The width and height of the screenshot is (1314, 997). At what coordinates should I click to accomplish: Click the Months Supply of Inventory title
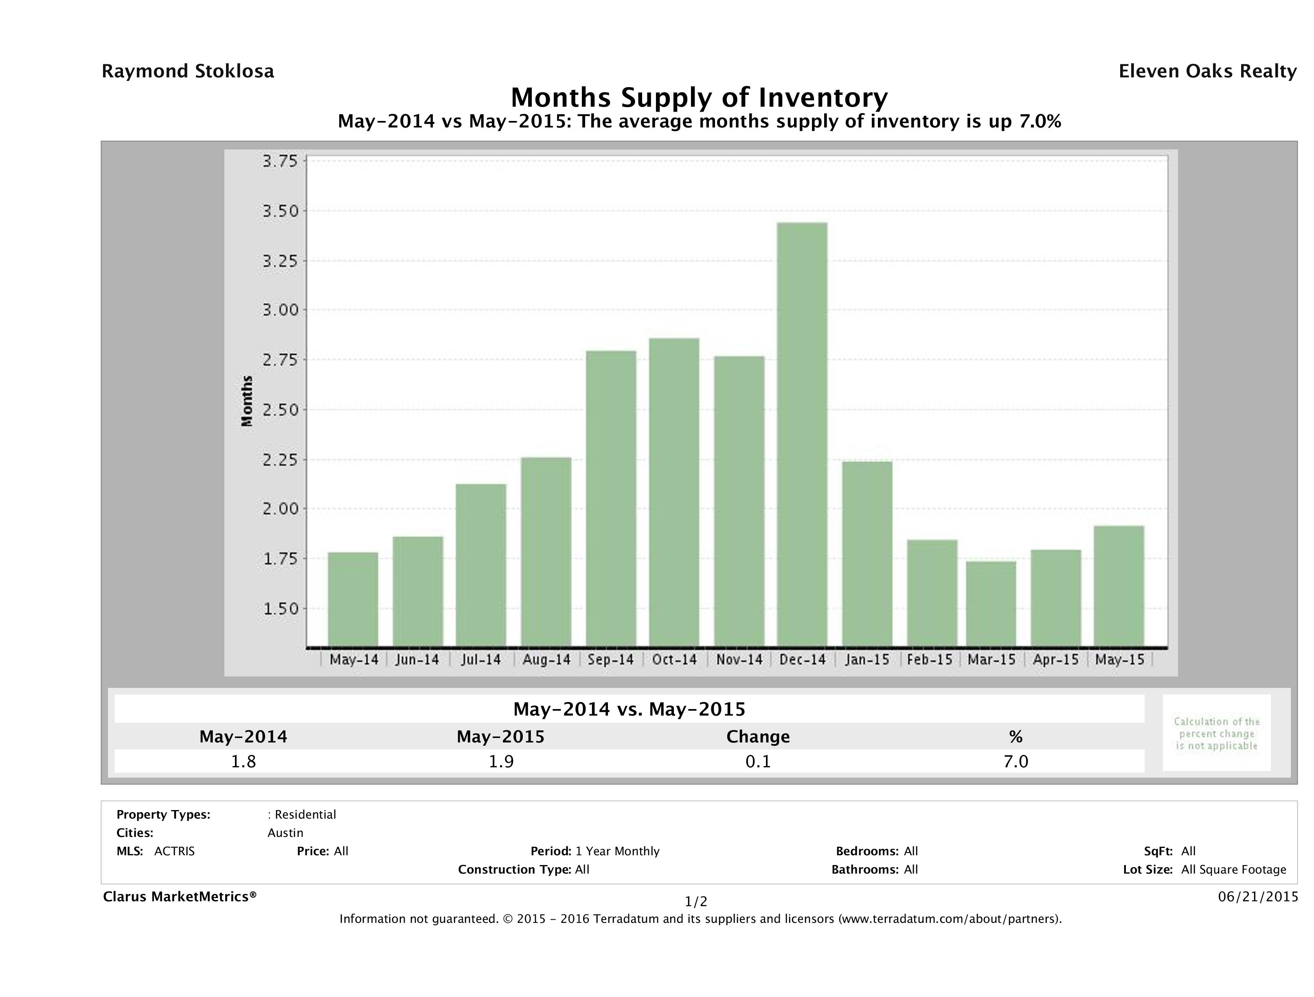point(699,97)
